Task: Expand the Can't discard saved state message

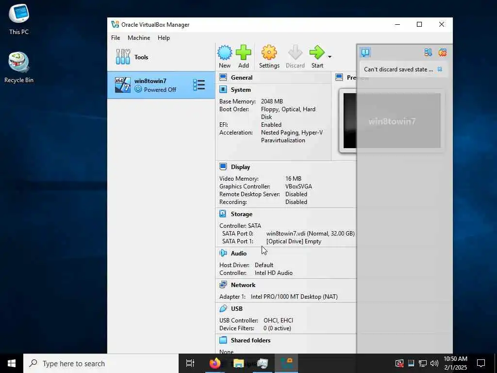Action: point(398,69)
